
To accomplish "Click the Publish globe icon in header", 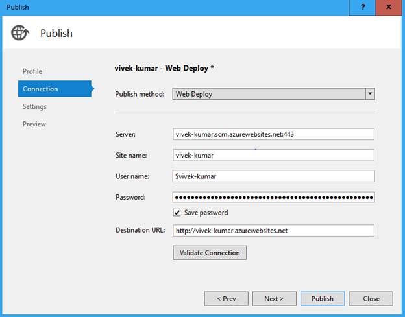I will click(x=20, y=33).
